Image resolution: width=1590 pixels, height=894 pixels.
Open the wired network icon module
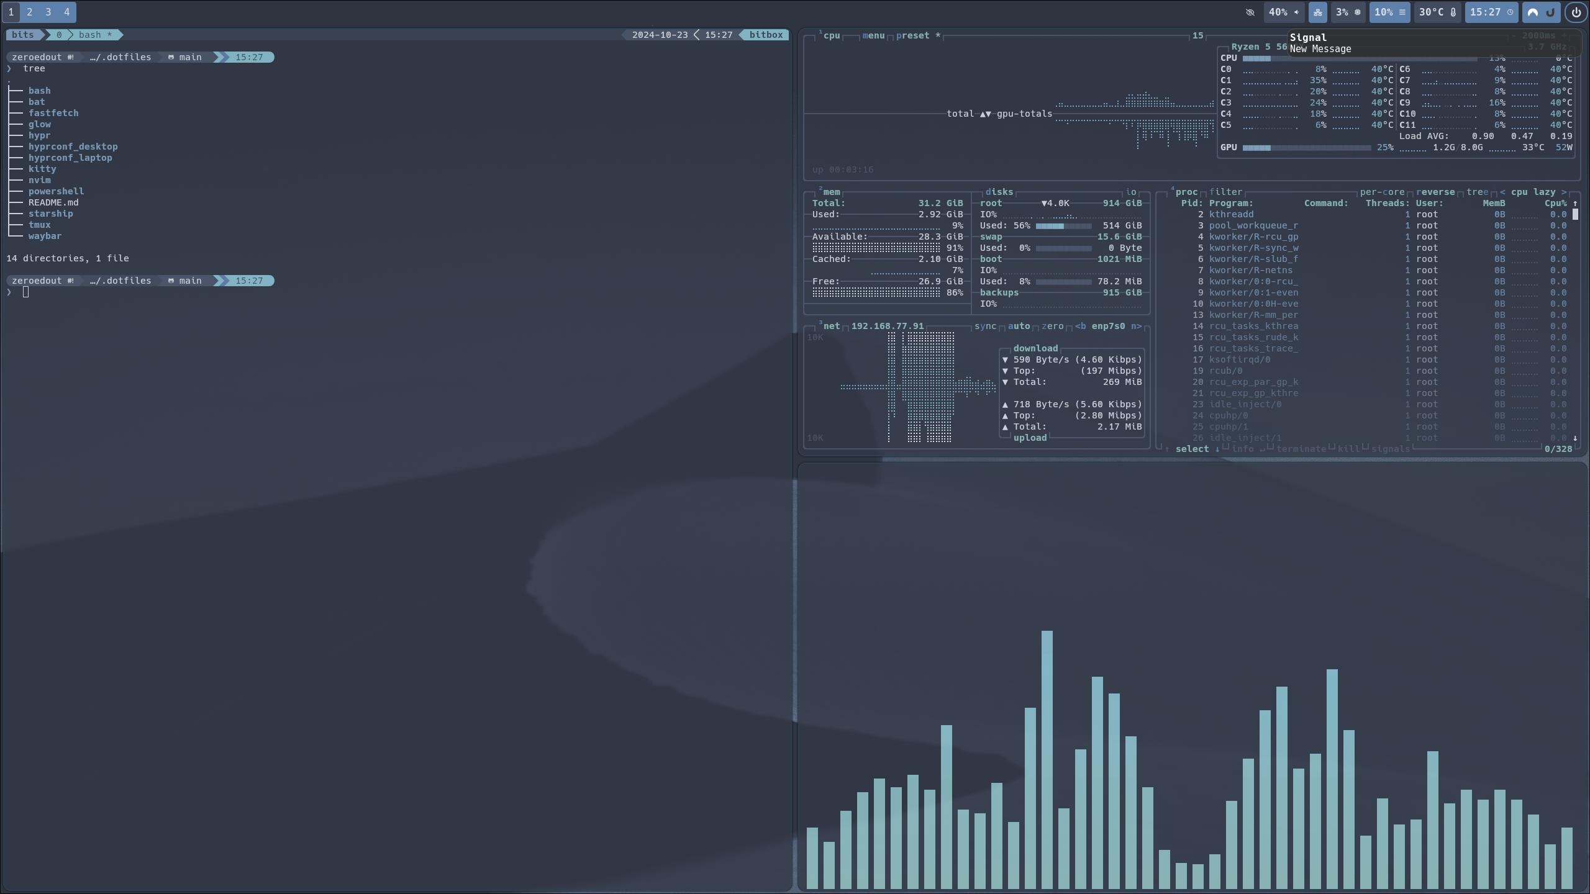1317,12
